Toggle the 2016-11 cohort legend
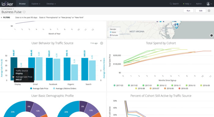 click(x=176, y=85)
